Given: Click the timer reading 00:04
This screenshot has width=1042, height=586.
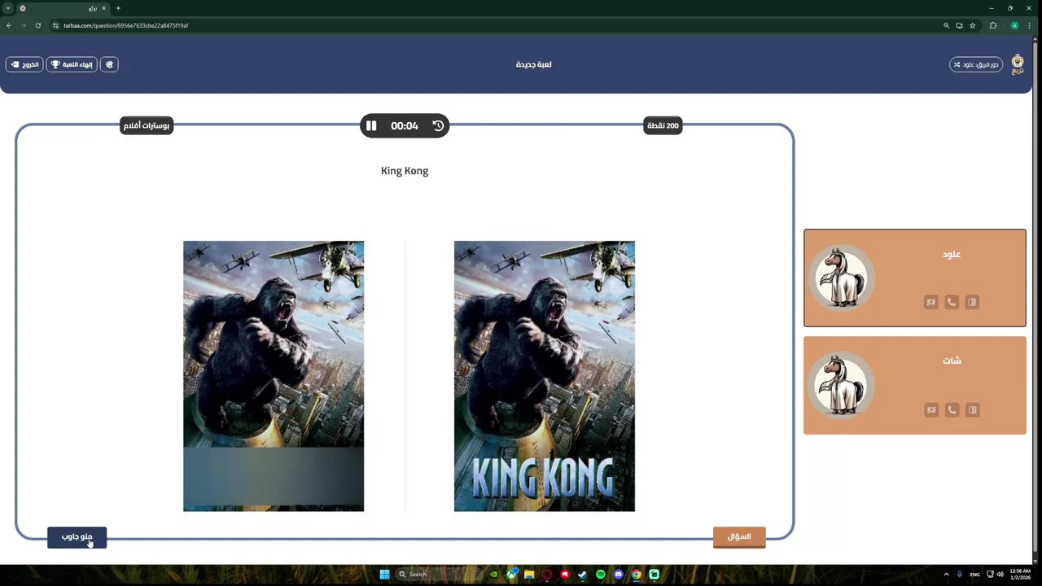Looking at the screenshot, I should (405, 125).
